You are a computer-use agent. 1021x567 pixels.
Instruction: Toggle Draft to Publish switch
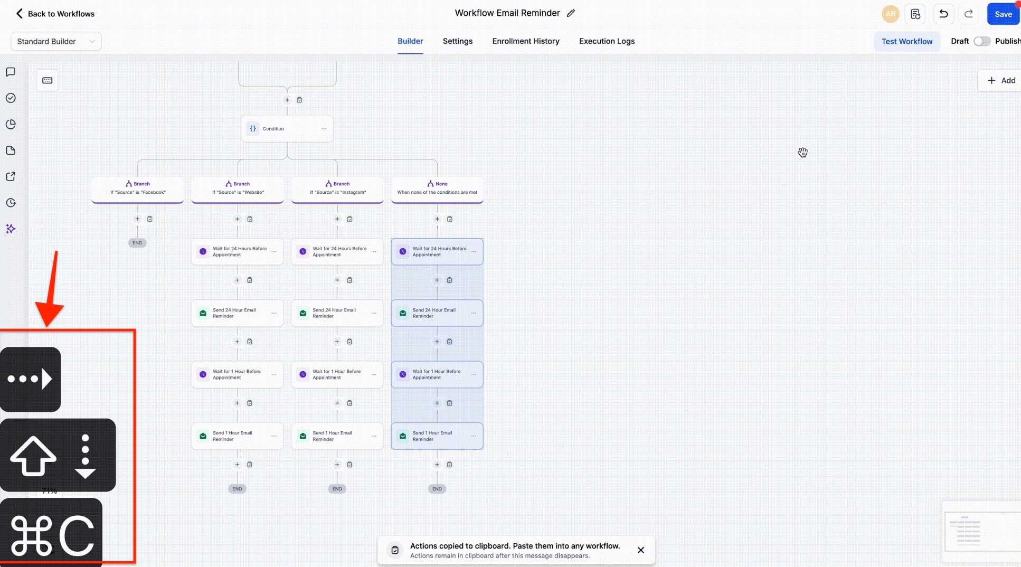click(x=981, y=41)
